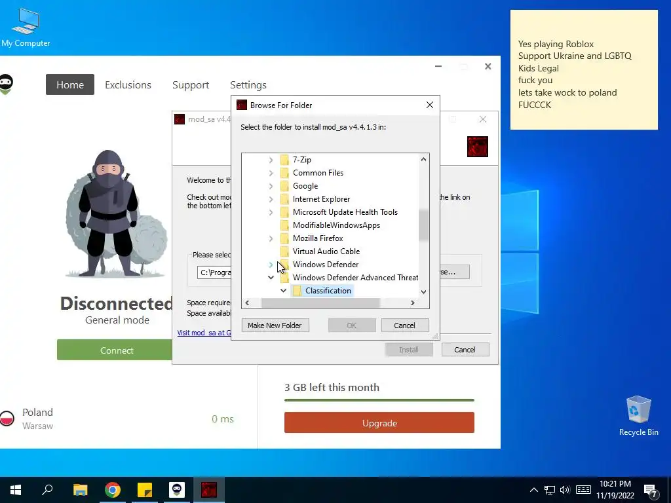
Task: Click scroll-left arrow in folder tree
Action: point(247,303)
